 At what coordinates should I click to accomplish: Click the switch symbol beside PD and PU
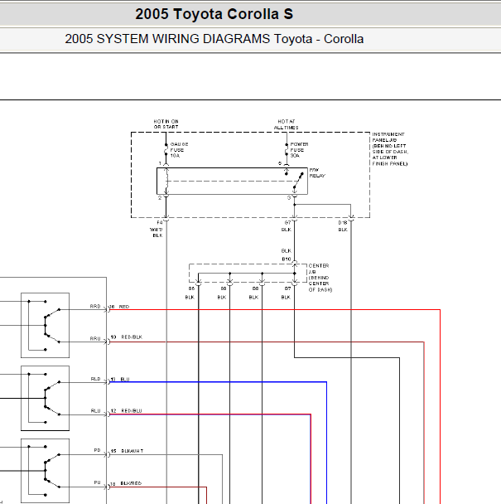pyautogui.click(x=45, y=471)
